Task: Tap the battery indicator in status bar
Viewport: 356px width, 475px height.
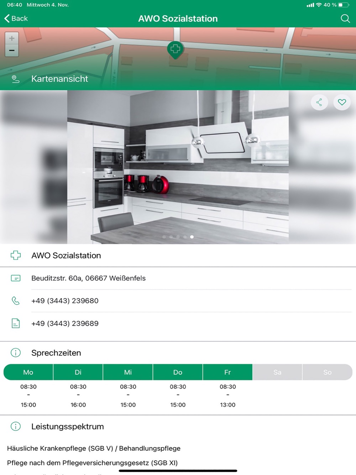Action: click(343, 5)
